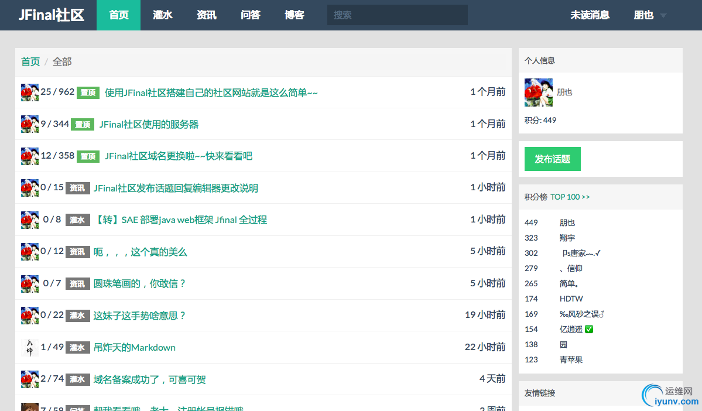Screen dimensions: 702x411
Task: Open topic JFinal社区使用的服务器
Action: pos(149,125)
